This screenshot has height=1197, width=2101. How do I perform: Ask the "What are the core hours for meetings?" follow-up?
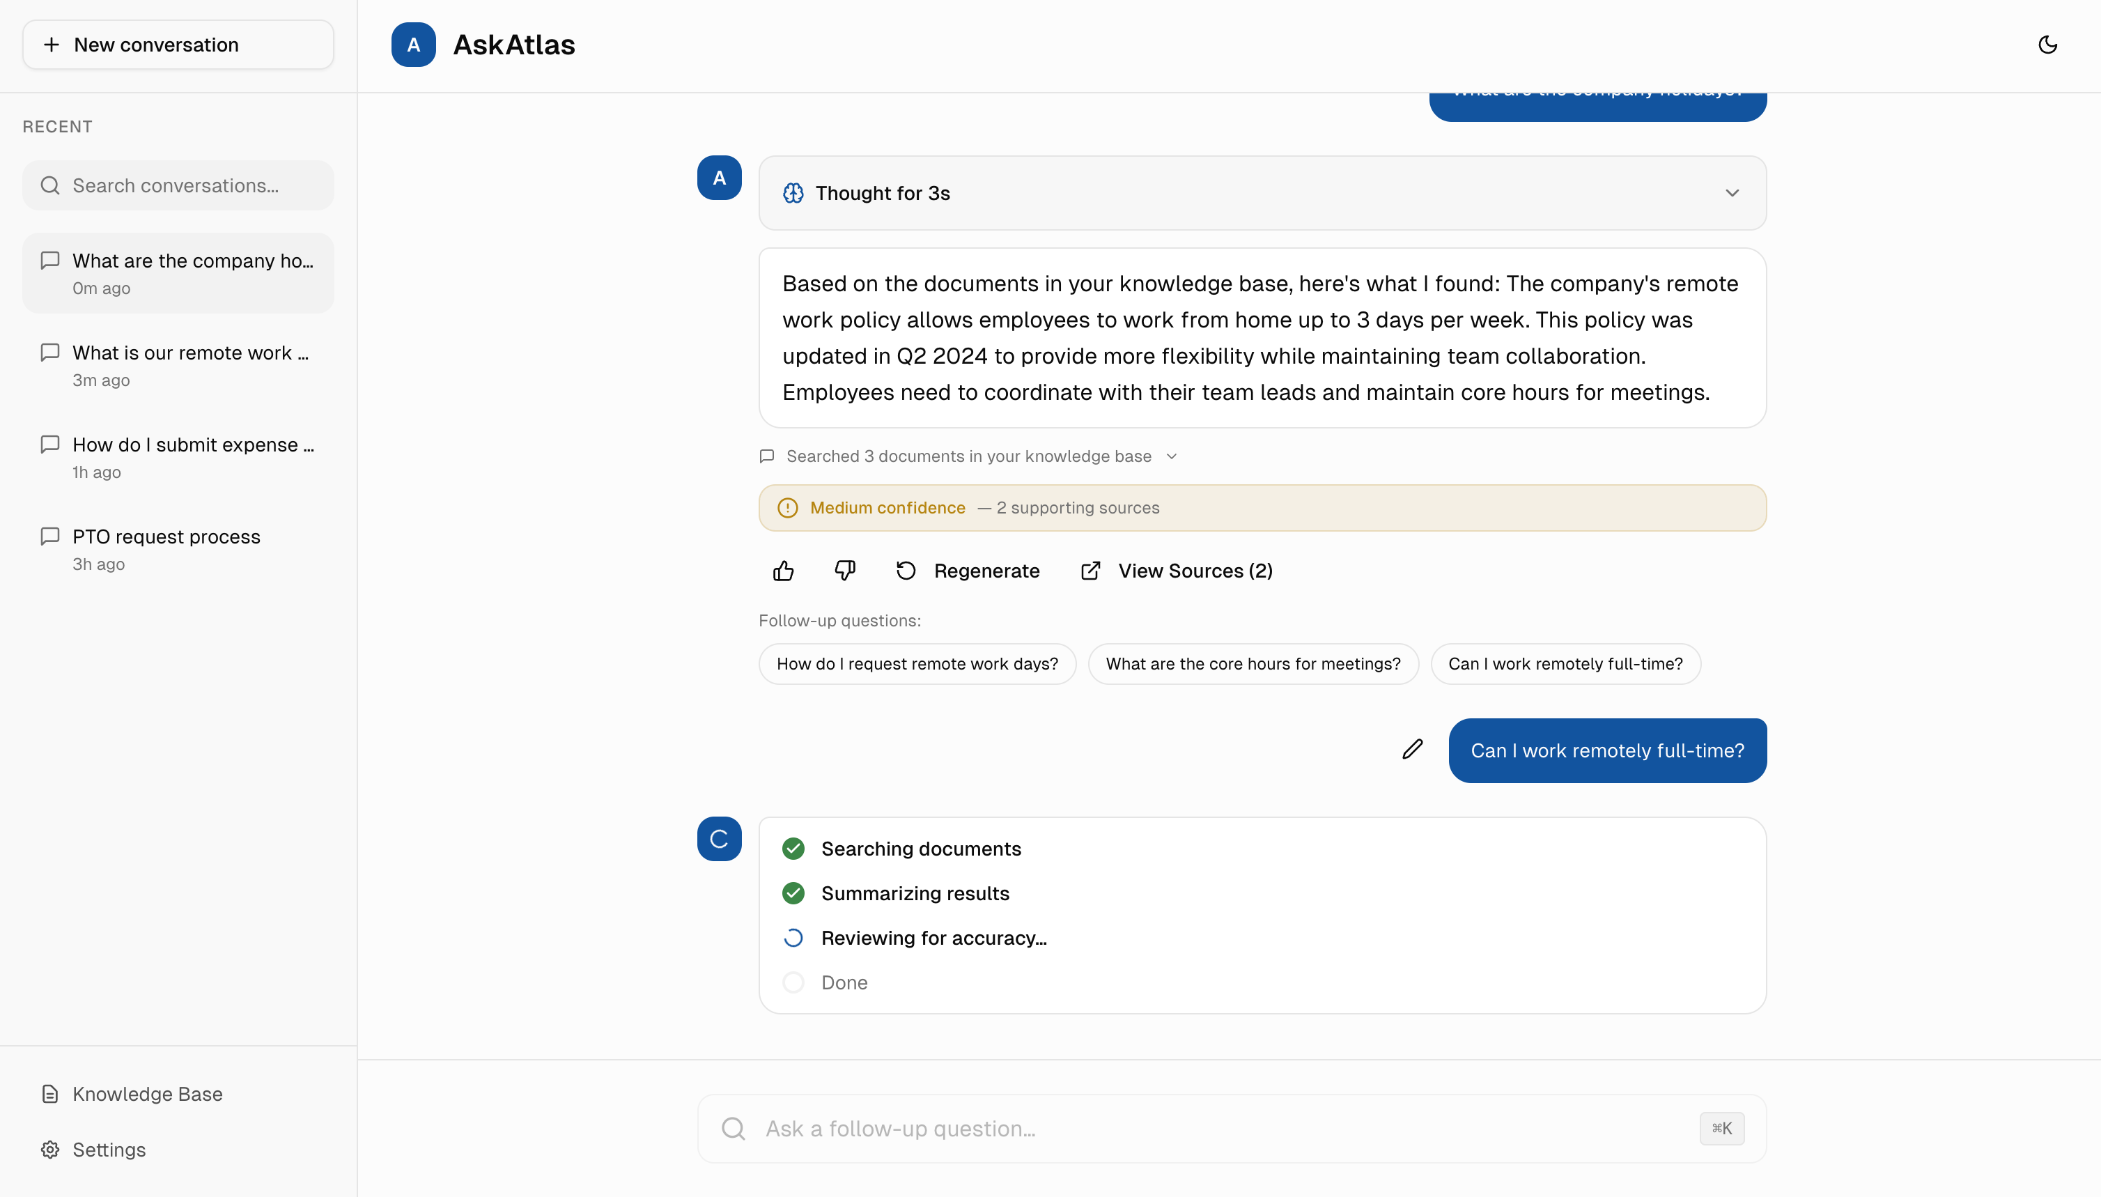(x=1253, y=663)
